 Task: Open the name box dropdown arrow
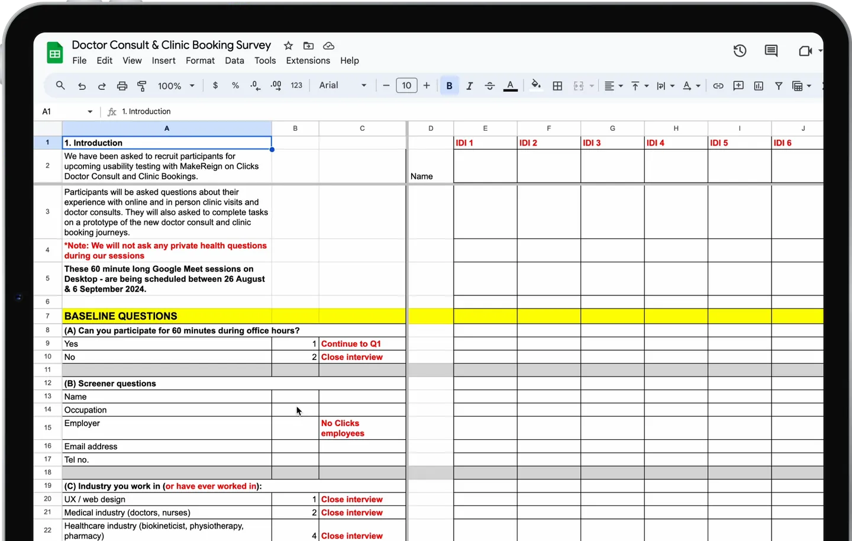click(90, 111)
